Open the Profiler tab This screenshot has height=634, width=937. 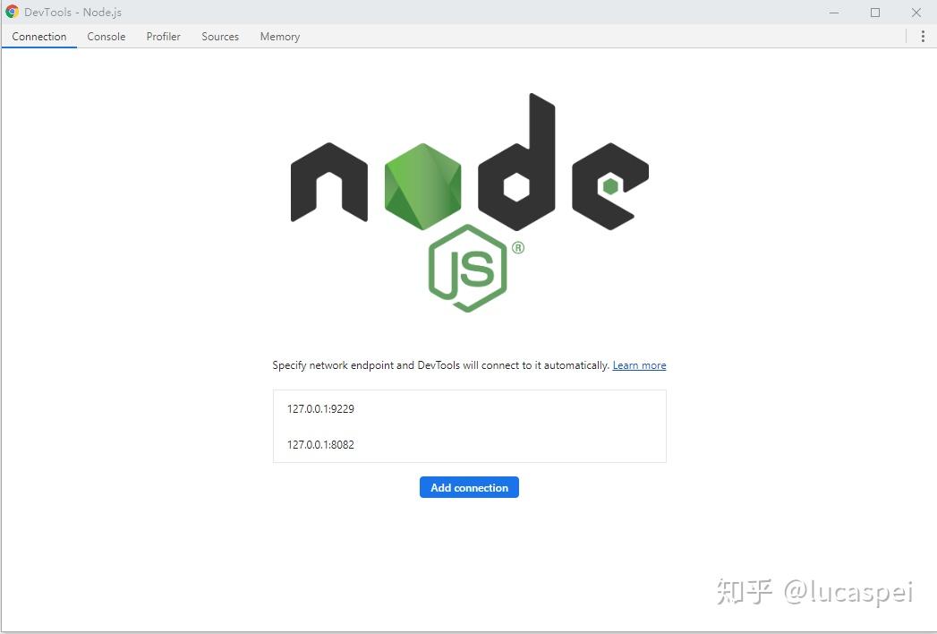point(163,37)
